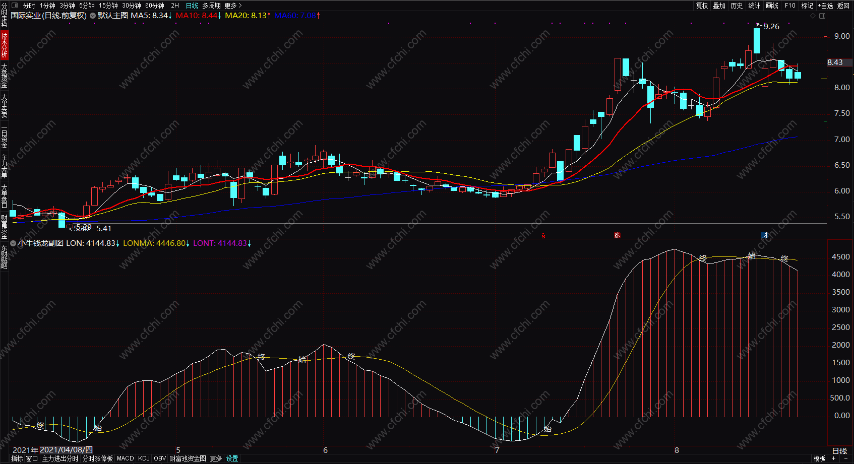Click the MA10: 8.44 value label

click(x=199, y=16)
